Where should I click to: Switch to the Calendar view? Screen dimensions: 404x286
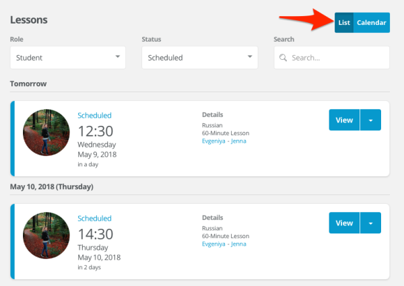(372, 23)
